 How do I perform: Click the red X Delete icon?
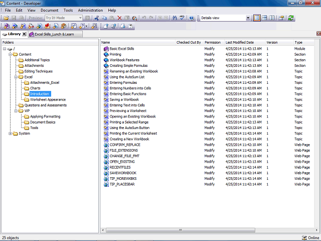click(x=119, y=18)
